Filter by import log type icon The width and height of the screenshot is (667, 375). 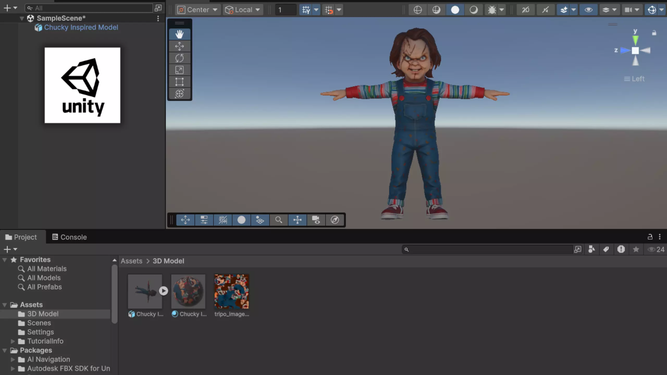click(621, 249)
